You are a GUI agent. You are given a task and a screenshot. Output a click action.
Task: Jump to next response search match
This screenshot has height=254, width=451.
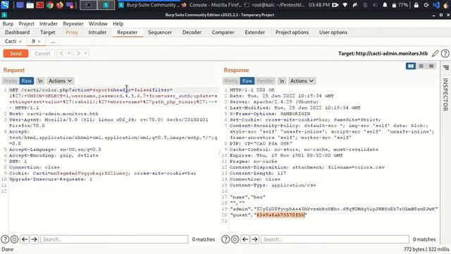(254, 239)
